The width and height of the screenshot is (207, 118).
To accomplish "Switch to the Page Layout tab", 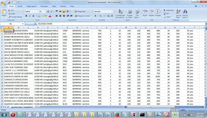I will pyautogui.click(x=32, y=6).
